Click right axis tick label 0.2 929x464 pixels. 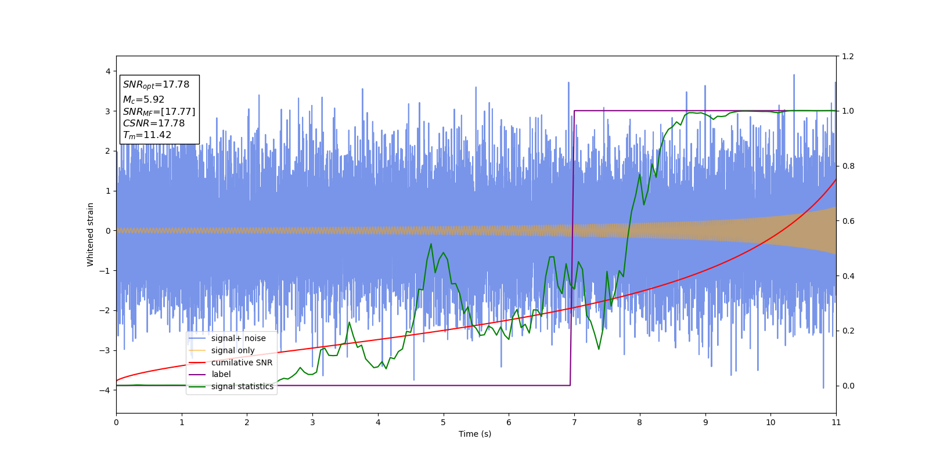(848, 331)
